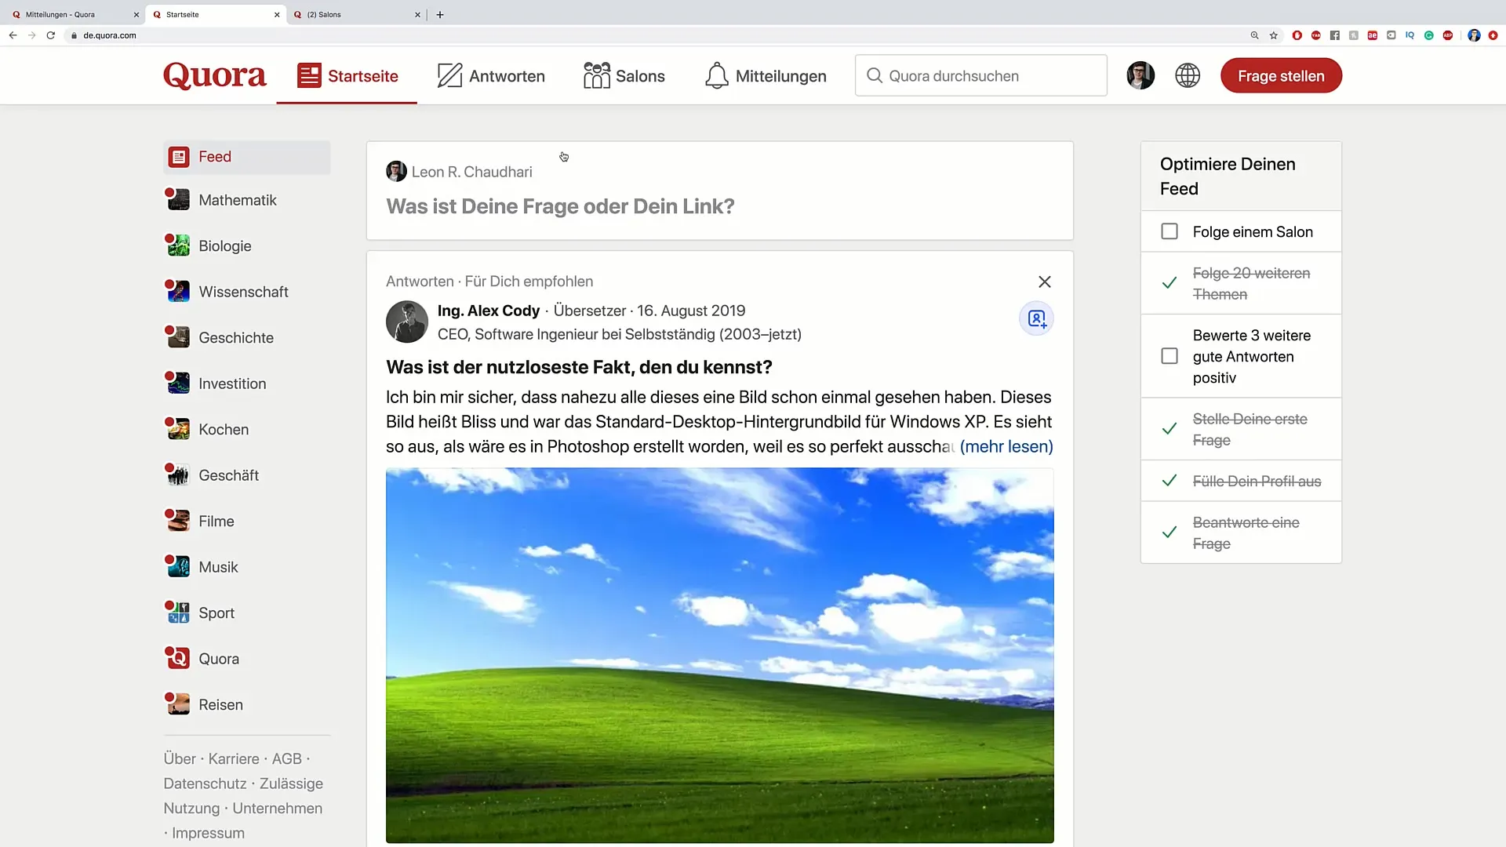
Task: Open the Geschichte topic icon
Action: click(178, 337)
